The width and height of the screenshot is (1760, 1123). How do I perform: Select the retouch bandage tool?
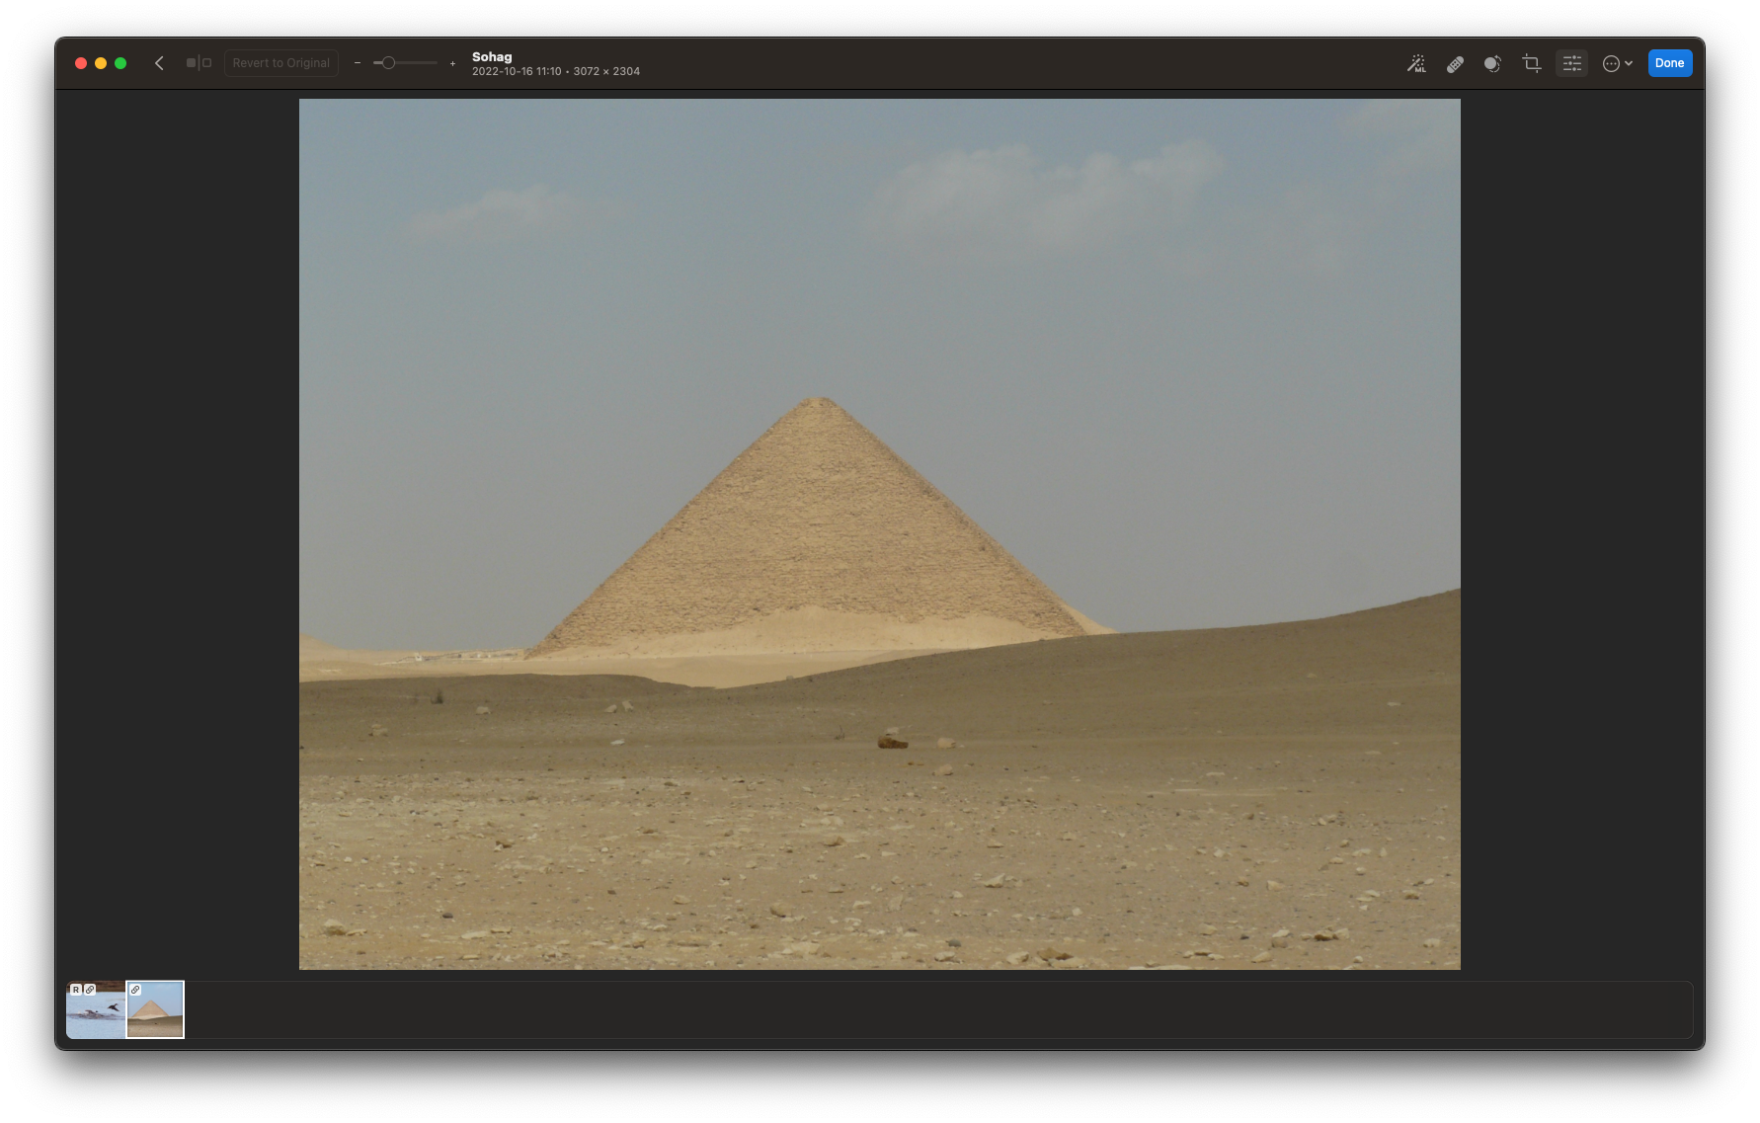pos(1455,63)
